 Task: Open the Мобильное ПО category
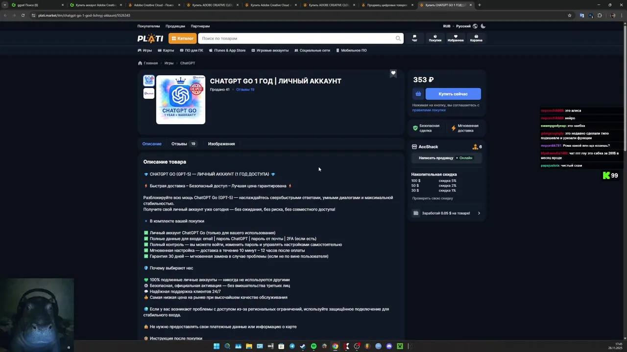[351, 50]
